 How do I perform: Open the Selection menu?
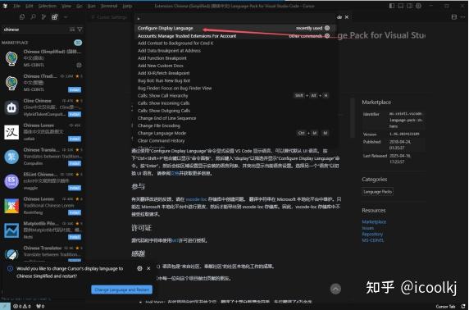(48, 6)
